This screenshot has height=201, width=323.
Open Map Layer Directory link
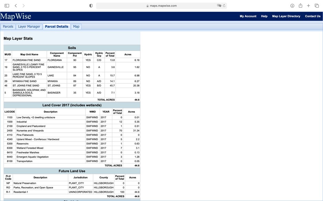click(286, 16)
